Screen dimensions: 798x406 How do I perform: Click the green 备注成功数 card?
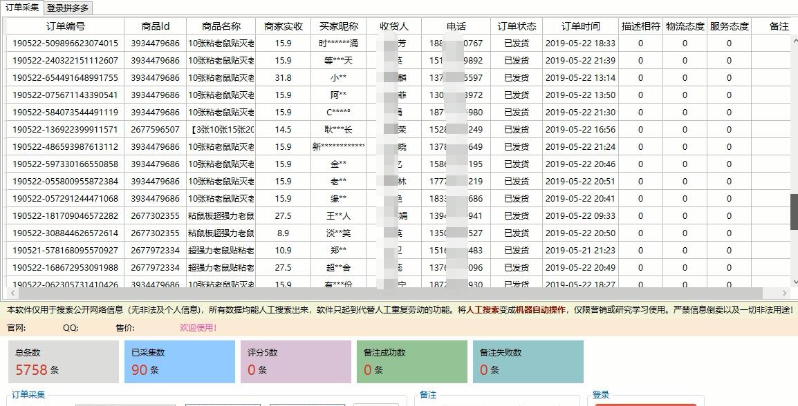coord(411,360)
